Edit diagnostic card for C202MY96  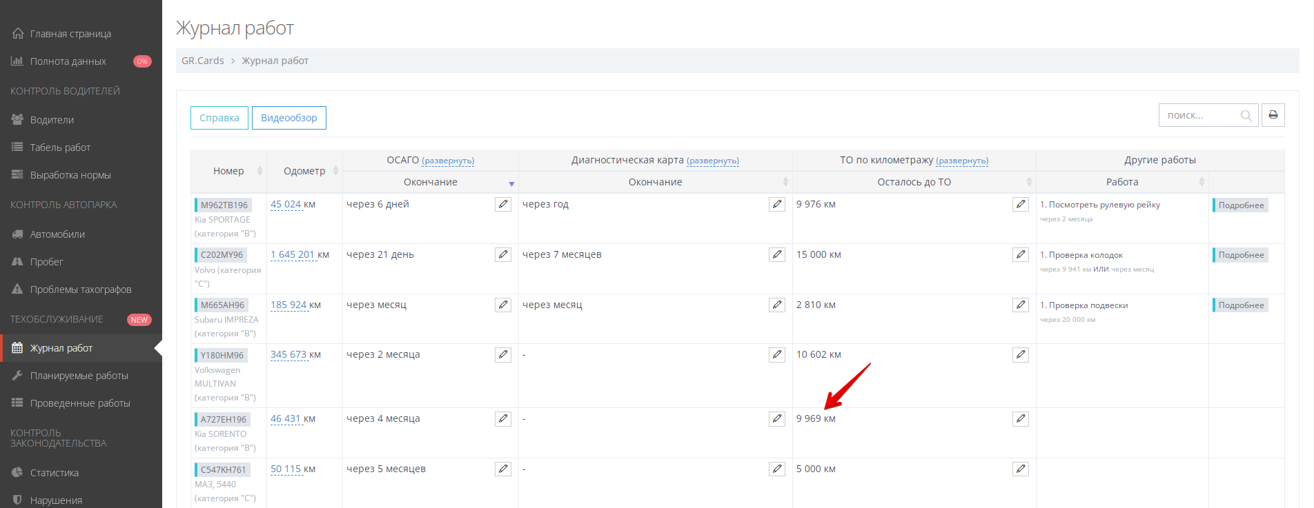point(777,255)
